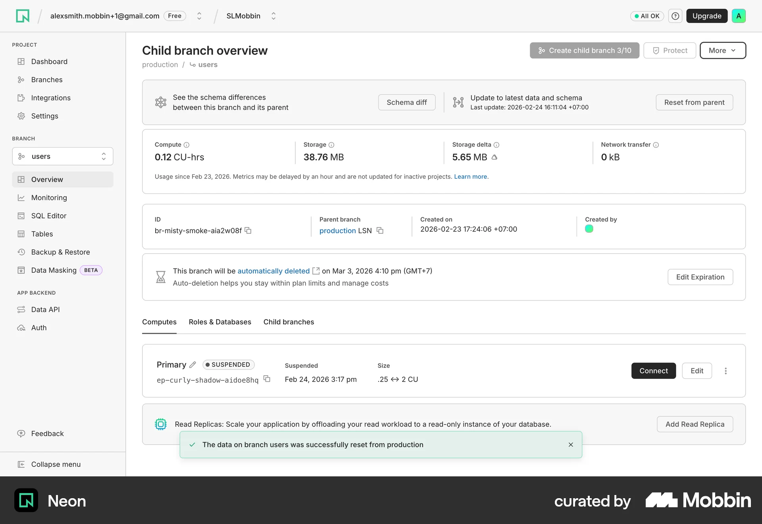
Task: Switch to the Computes tab
Action: 159,322
